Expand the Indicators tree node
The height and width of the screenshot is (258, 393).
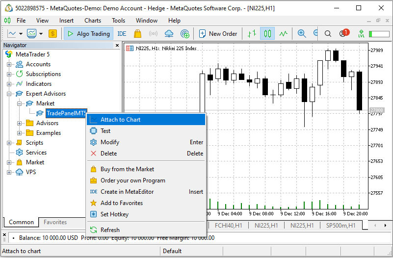click(x=9, y=84)
